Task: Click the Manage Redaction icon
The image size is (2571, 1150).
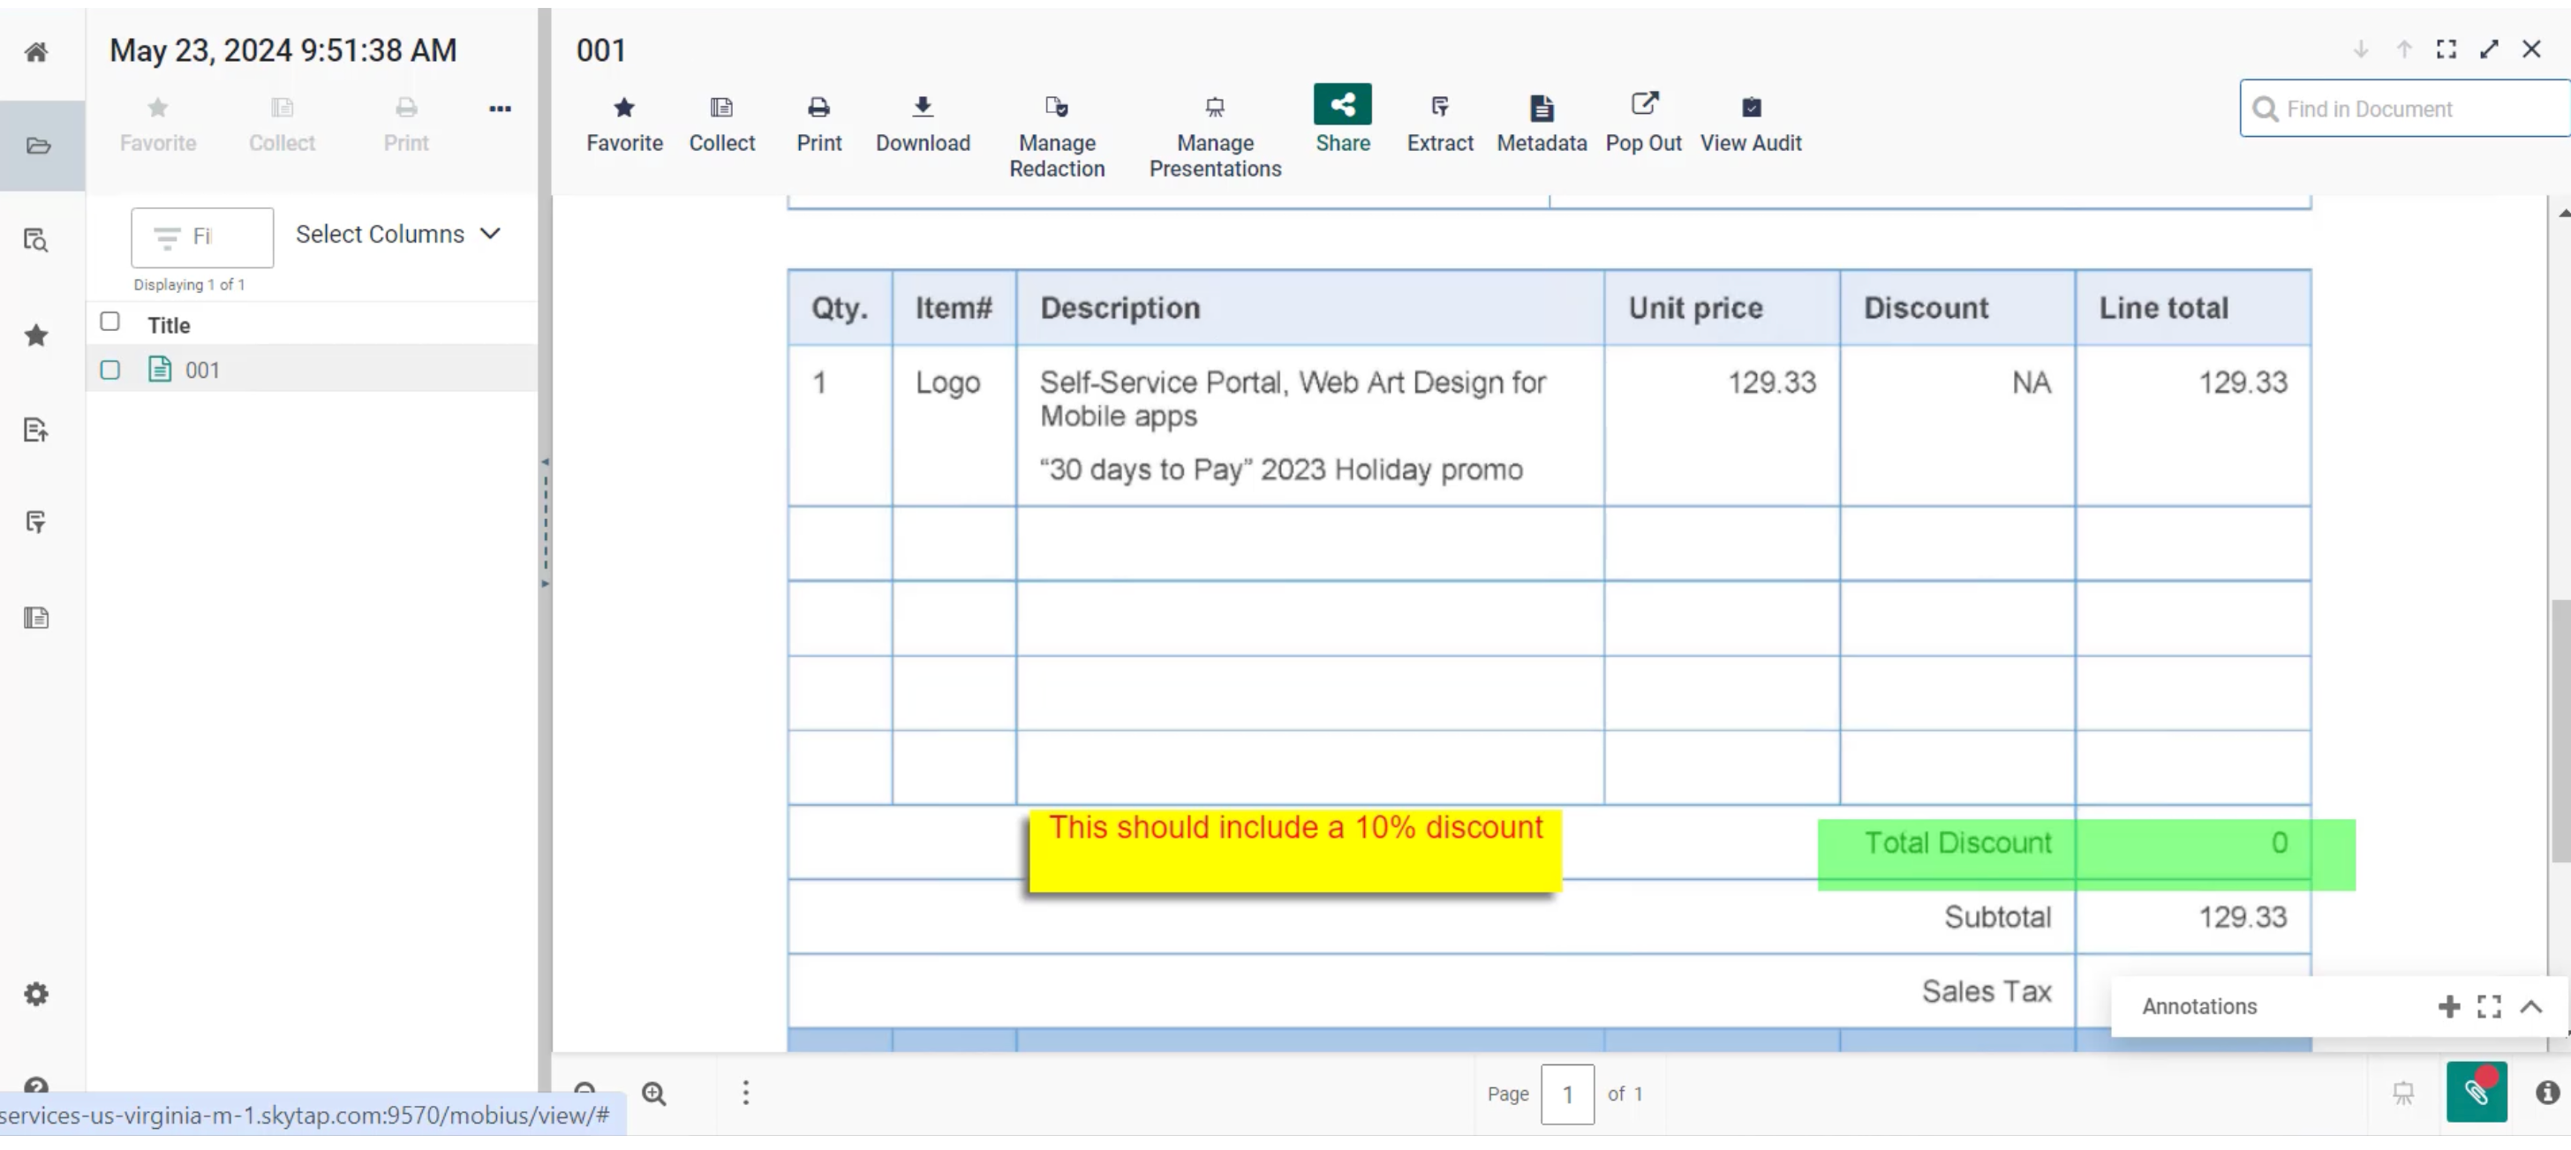Action: click(x=1056, y=108)
